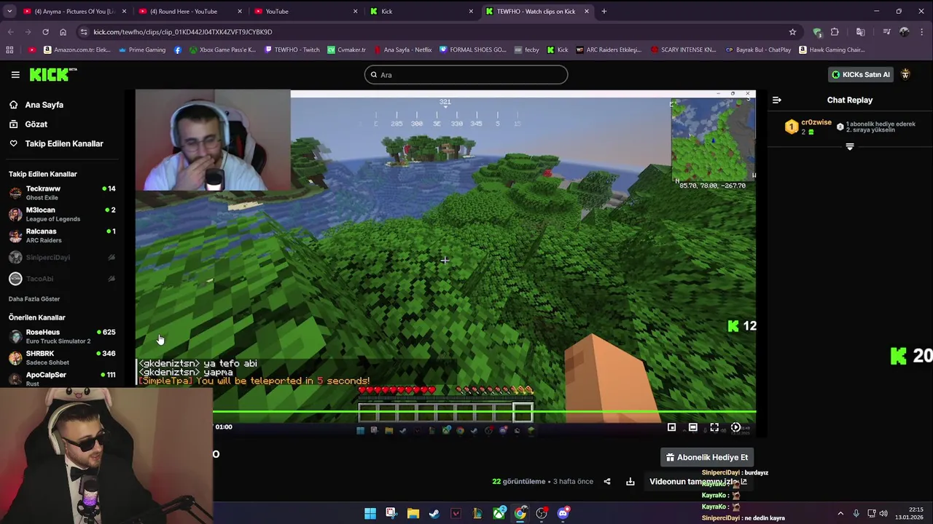Open TEWFHO - Twitch bookmark

pos(292,49)
